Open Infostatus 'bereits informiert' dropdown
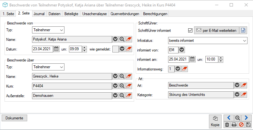 coord(244,41)
